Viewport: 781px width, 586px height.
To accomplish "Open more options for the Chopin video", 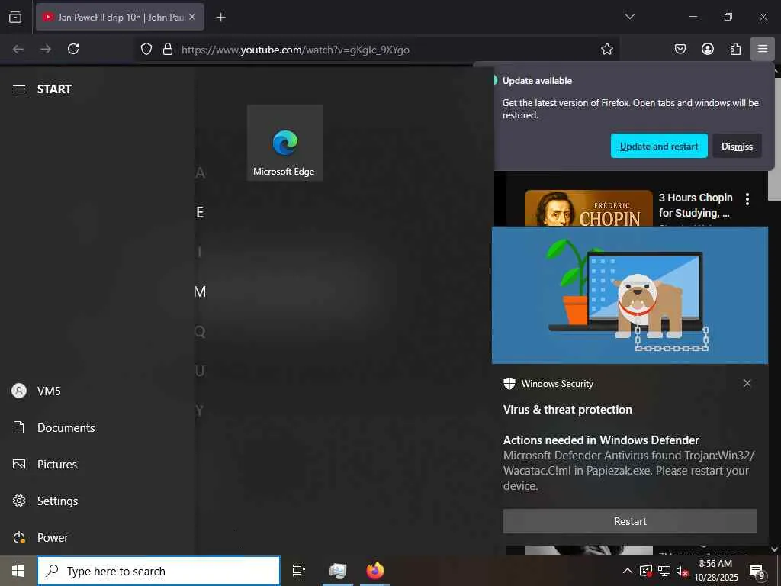I will pos(747,199).
